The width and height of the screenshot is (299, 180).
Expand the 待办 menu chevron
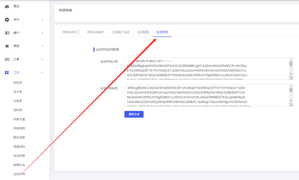tap(42, 20)
